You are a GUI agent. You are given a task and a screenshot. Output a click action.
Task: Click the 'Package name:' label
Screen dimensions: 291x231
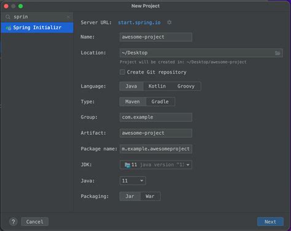[x=99, y=149]
